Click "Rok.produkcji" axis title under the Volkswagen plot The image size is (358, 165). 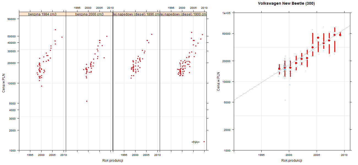pyautogui.click(x=292, y=161)
